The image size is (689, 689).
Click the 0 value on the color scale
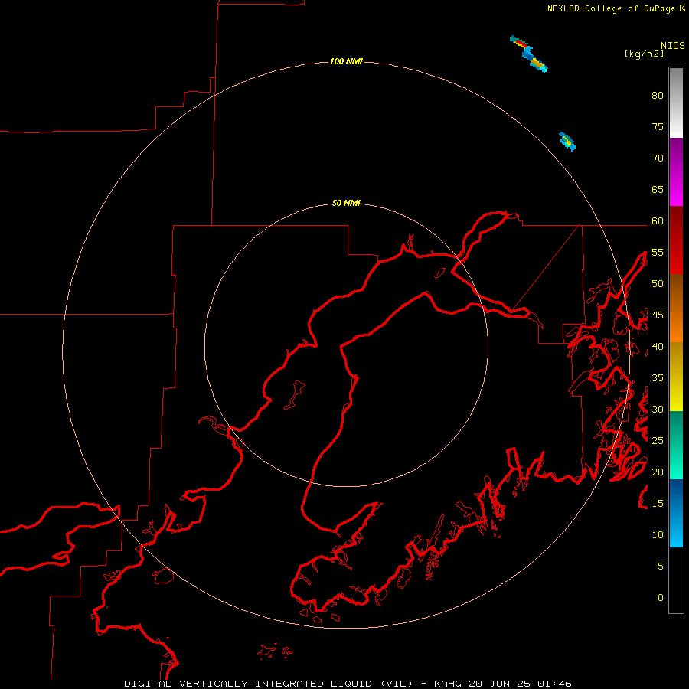[661, 598]
